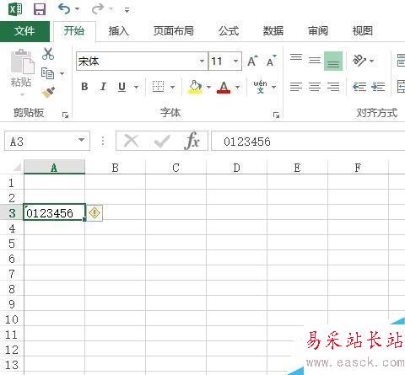Expand the Font Color dropdown arrow

tap(238, 87)
